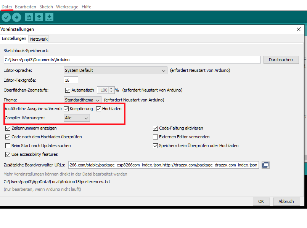The image size is (307, 228).
Task: Disable Zeilennummern anzeigen checkbox
Action: click(x=8, y=128)
